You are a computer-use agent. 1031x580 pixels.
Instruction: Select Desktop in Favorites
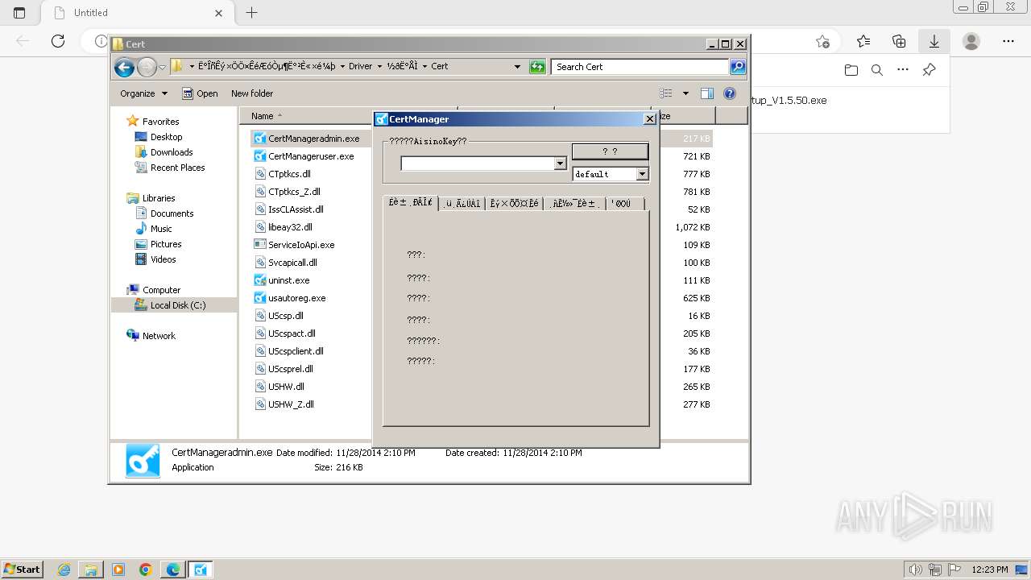[166, 137]
